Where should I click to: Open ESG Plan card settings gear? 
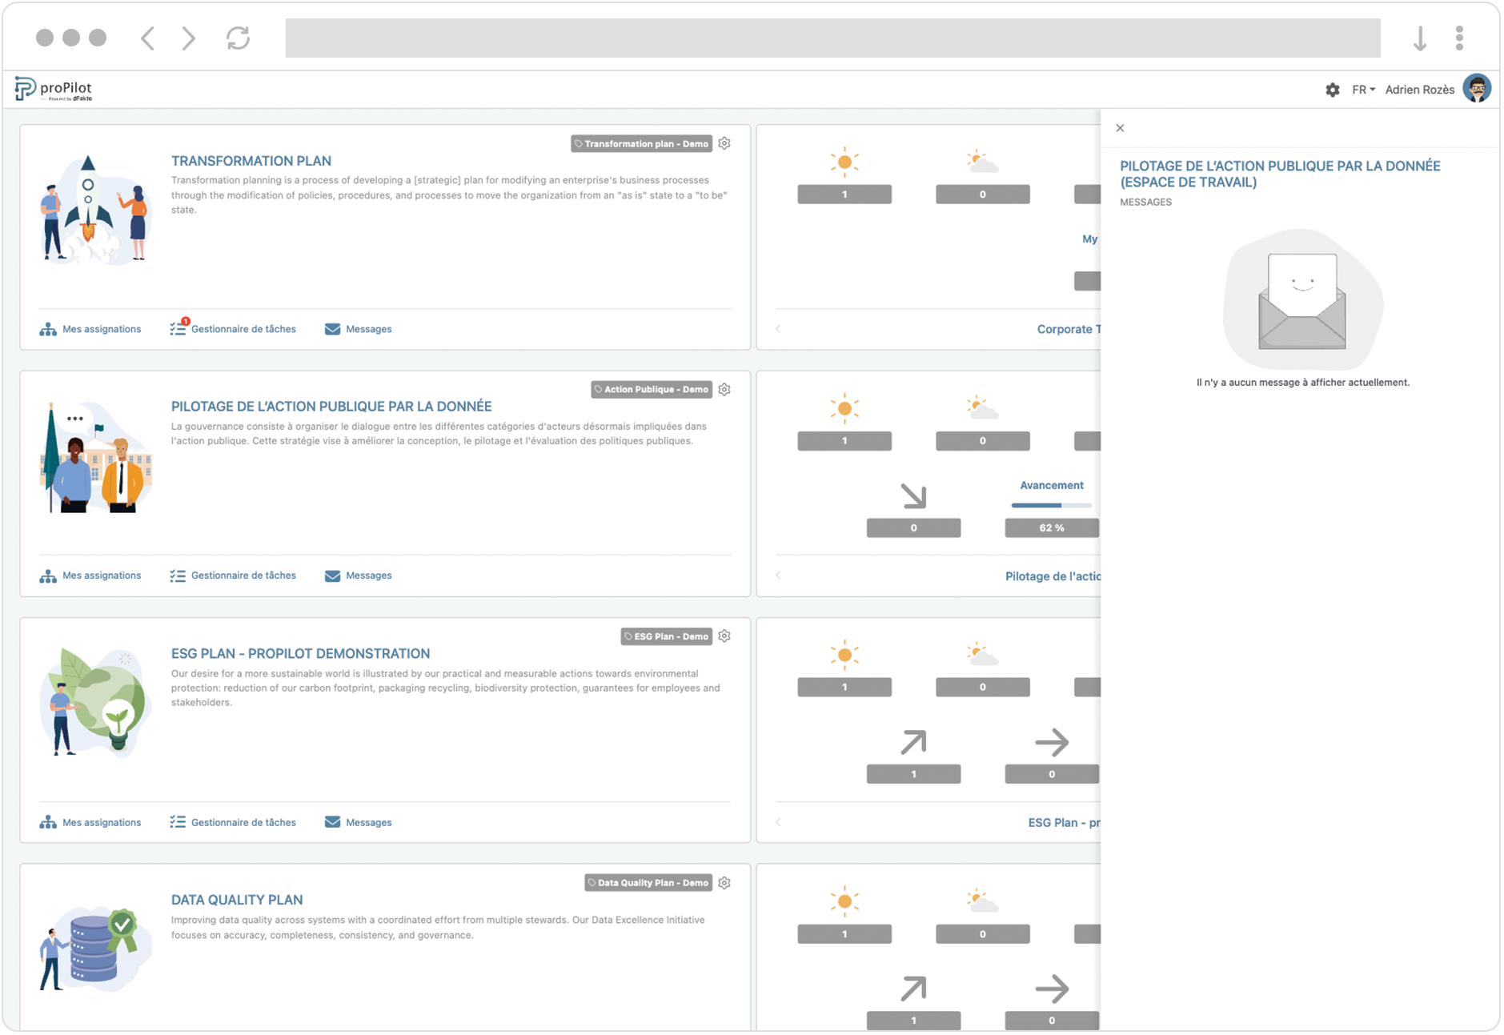click(x=724, y=636)
